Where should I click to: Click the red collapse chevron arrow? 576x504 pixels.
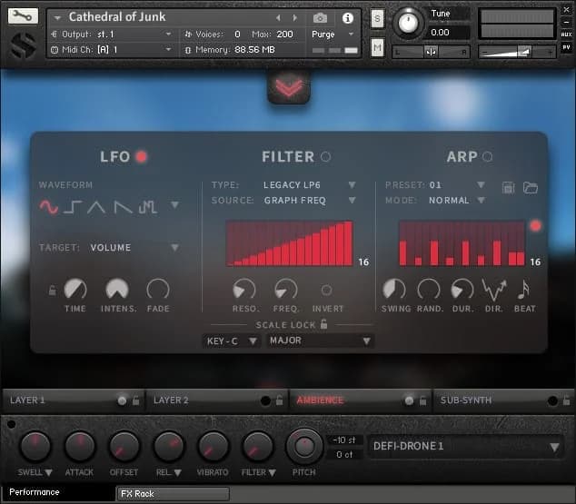[289, 85]
